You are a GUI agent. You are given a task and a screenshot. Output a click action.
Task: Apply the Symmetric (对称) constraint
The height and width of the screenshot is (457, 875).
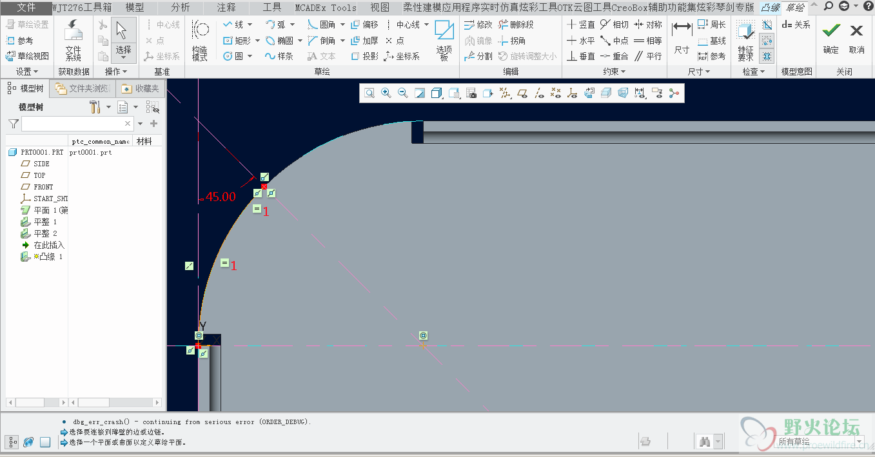[648, 24]
